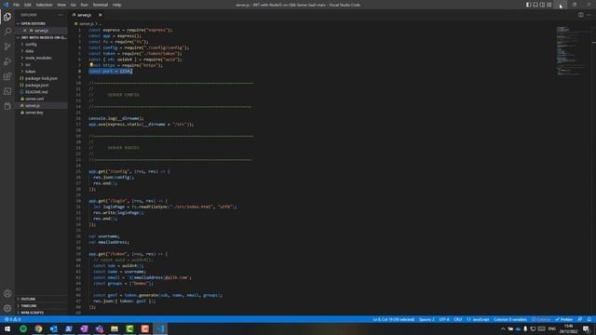The width and height of the screenshot is (596, 335).
Task: Expand the node_modules folder
Action: (x=38, y=58)
